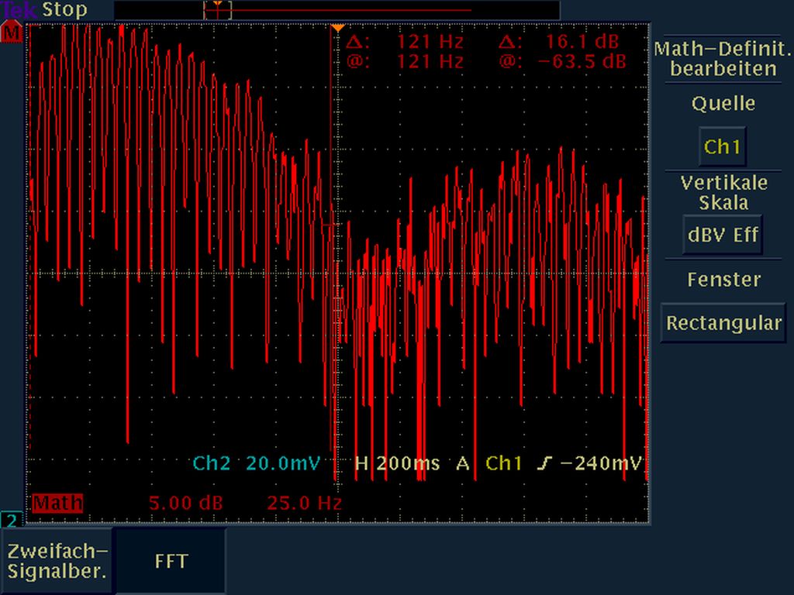Viewport: 794px width, 595px height.
Task: Click the red M math reference marker
Action: (12, 33)
